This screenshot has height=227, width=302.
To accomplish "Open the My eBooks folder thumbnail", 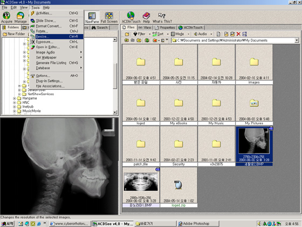I will [179, 105].
